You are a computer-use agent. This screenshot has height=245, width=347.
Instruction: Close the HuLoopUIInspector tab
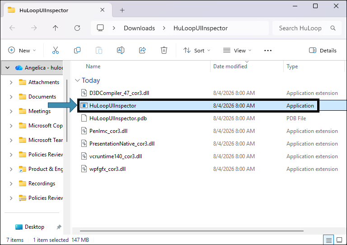pos(102,10)
